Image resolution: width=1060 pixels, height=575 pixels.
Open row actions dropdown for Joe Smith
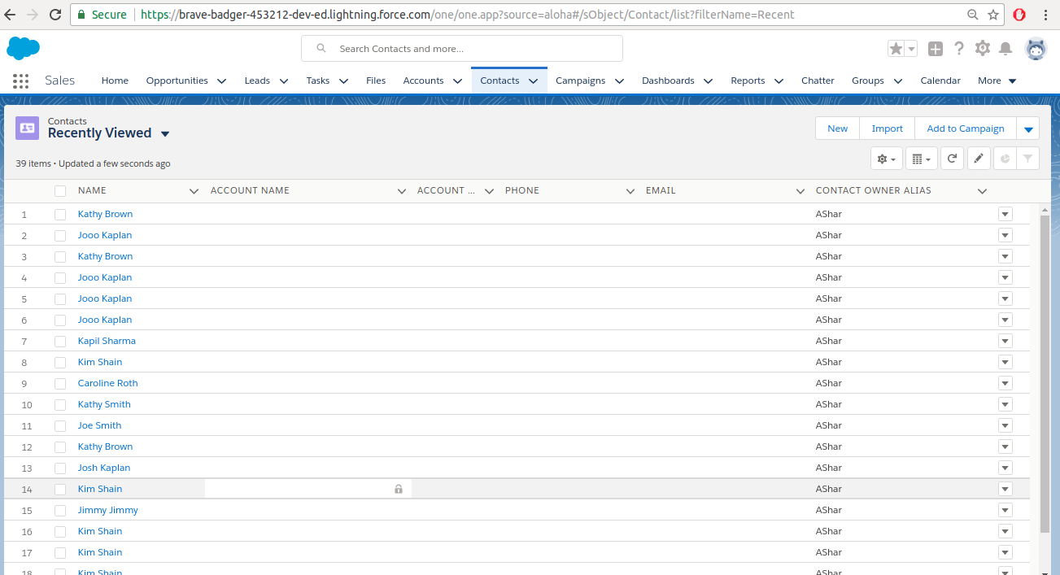point(1005,425)
